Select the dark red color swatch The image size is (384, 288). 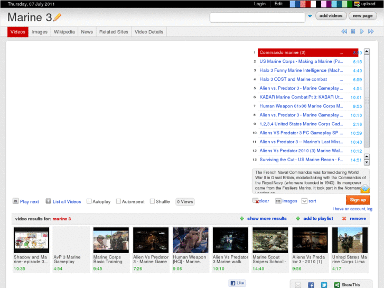click(308, 4)
